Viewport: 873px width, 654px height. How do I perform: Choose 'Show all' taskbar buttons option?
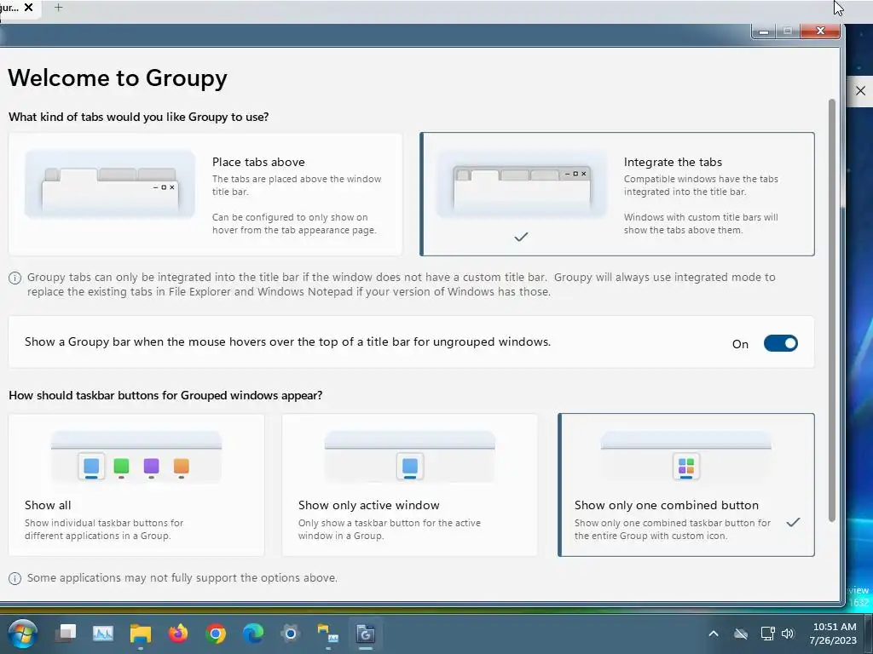pos(136,485)
